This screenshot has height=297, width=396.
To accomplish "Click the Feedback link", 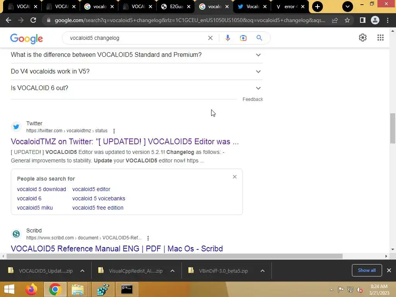I will coord(253,99).
